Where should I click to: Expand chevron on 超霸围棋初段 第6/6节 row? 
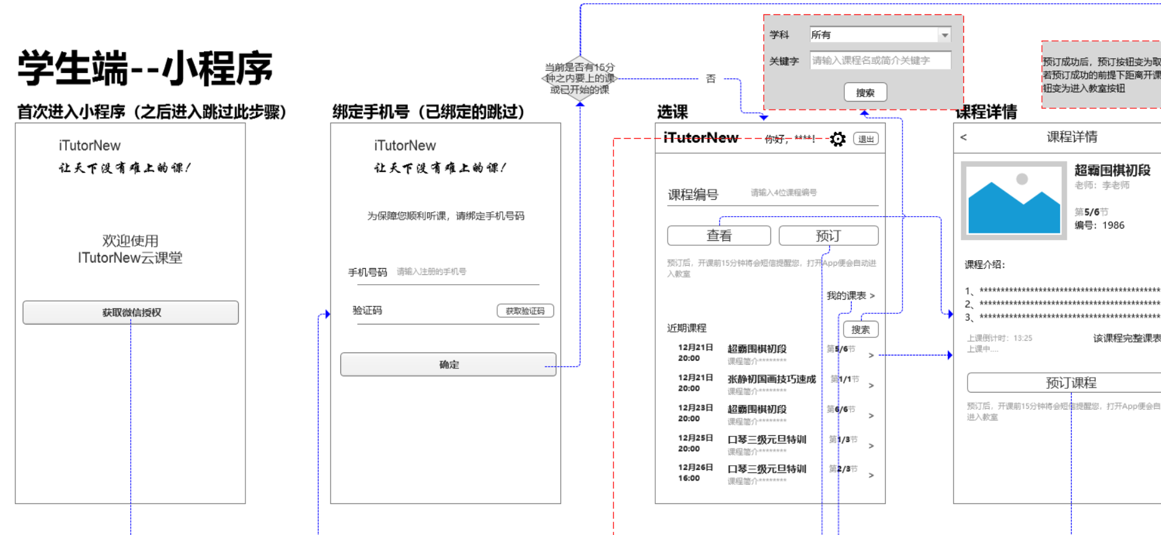pyautogui.click(x=871, y=415)
